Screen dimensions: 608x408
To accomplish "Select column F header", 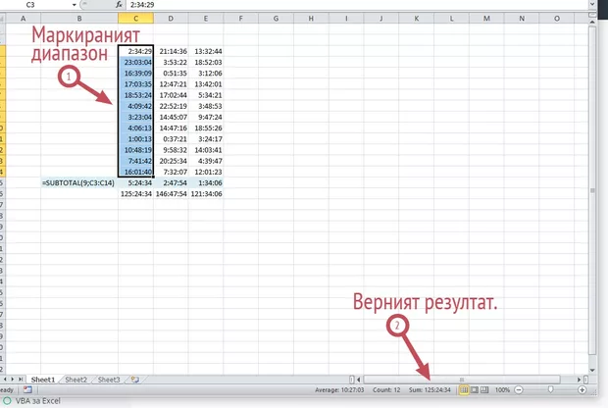I will coord(241,19).
